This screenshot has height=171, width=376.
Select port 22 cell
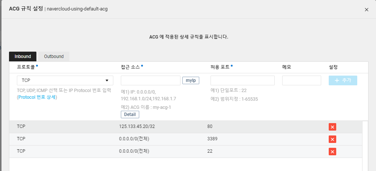210,151
